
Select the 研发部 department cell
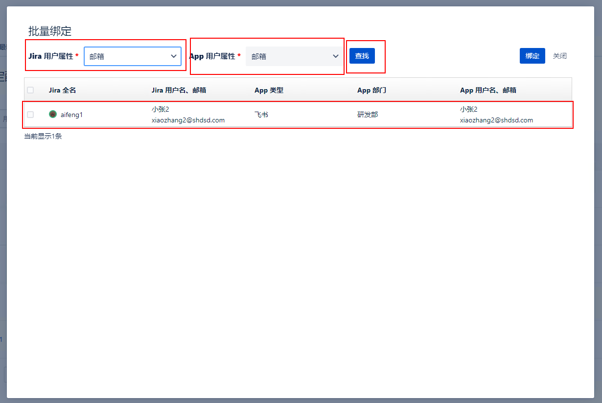pos(368,115)
